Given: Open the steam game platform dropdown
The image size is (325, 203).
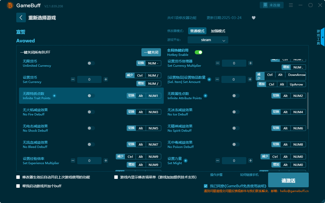Looking at the screenshot, I should pyautogui.click(x=208, y=40).
